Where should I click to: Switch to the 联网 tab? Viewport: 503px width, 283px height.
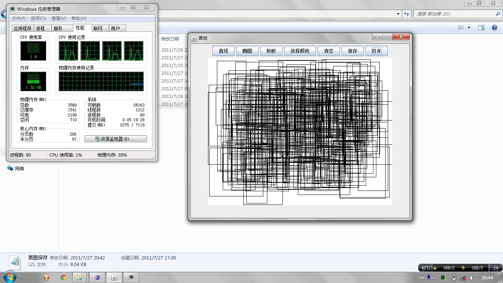[x=98, y=28]
